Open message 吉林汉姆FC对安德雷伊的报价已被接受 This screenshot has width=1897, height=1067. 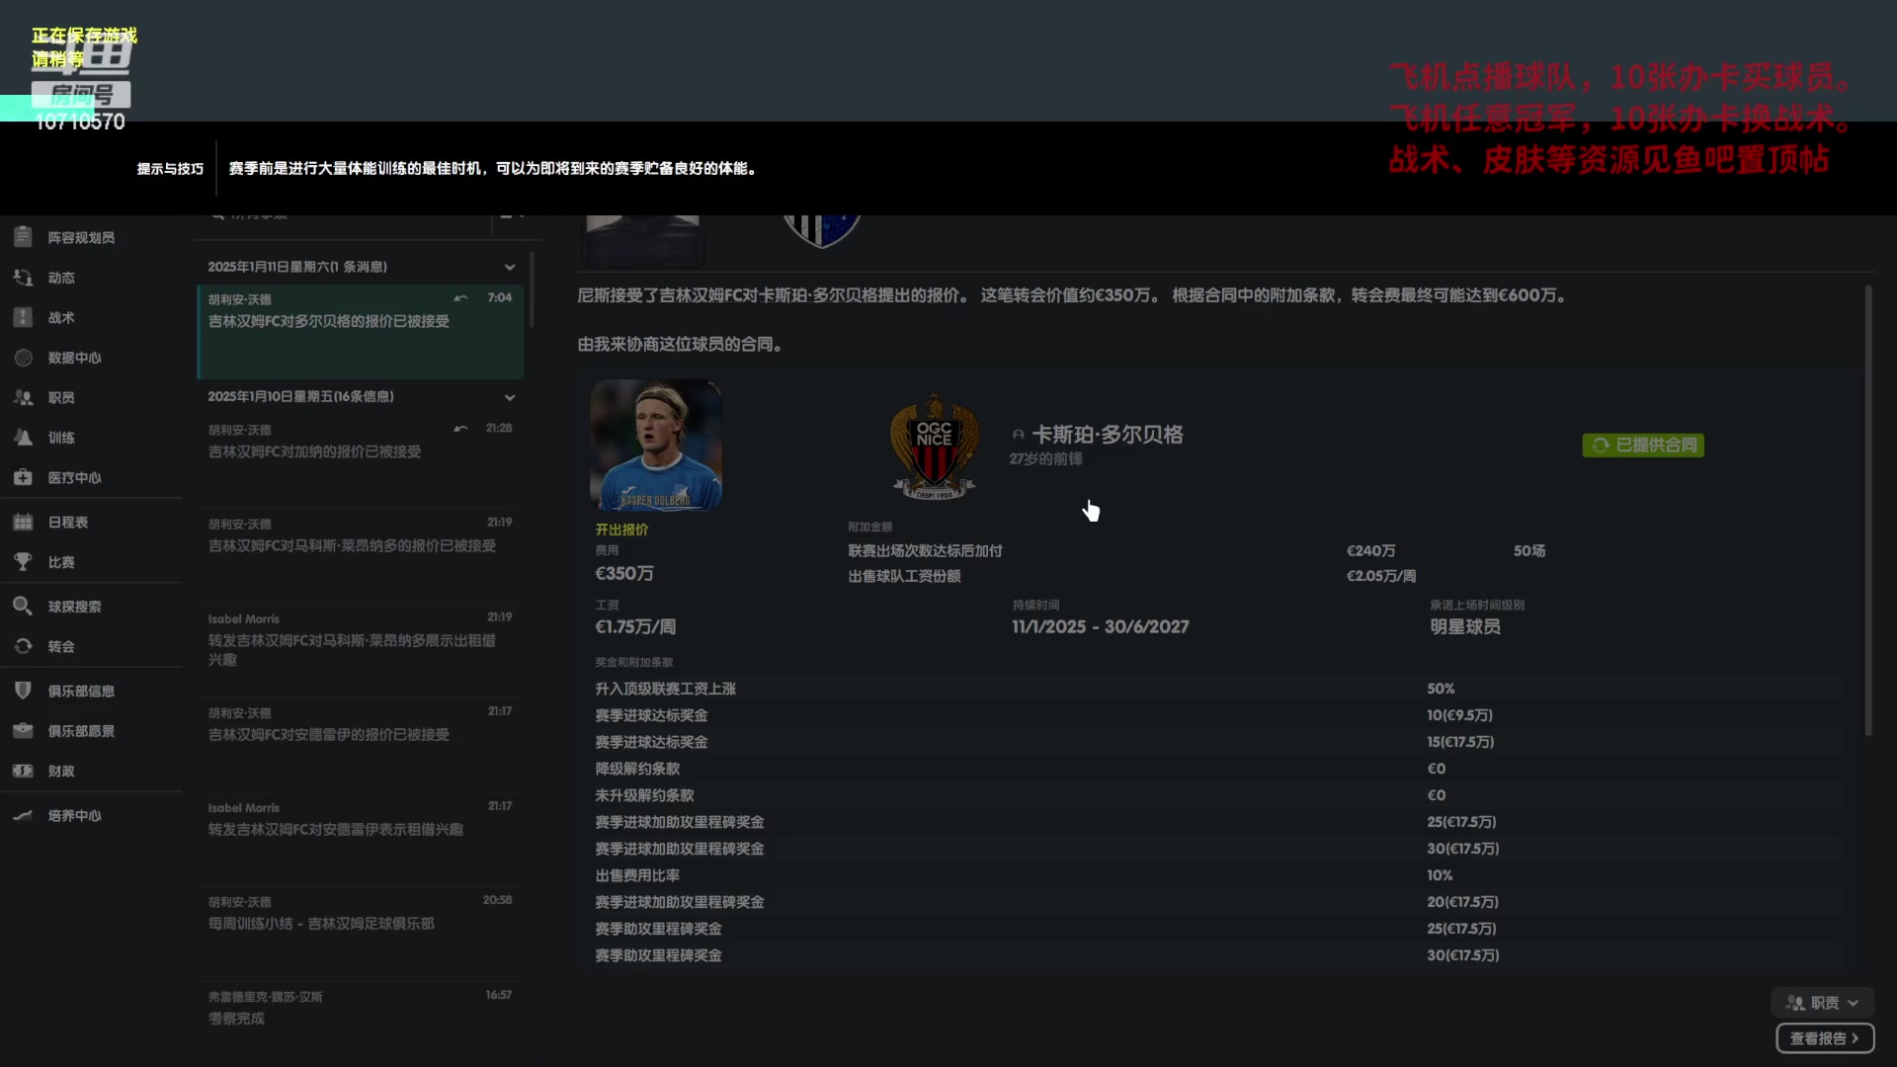(x=361, y=743)
